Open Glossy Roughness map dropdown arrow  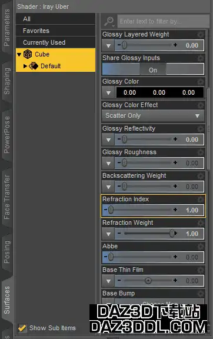point(108,163)
